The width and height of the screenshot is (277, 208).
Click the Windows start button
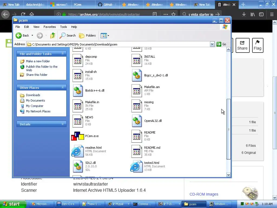click(13, 204)
